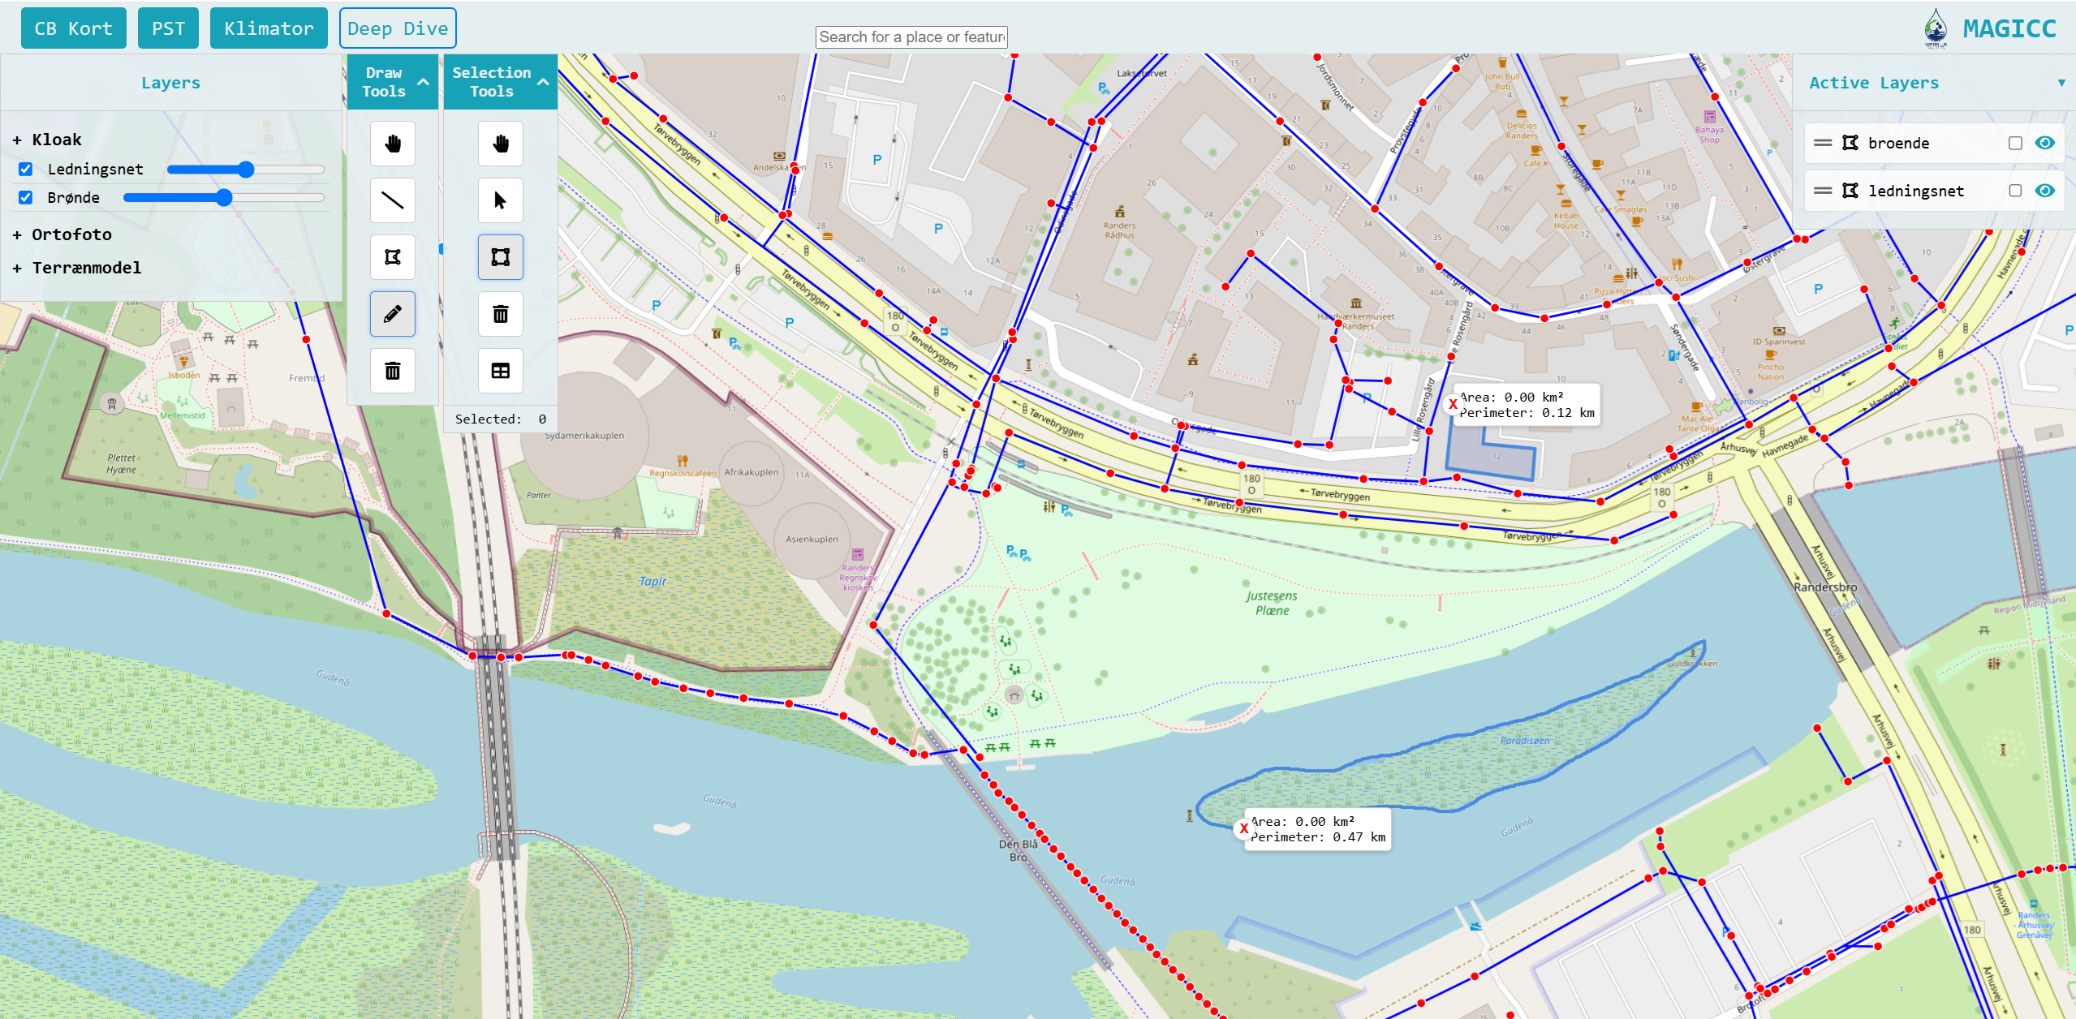Switch to the Klimator tab
Screen dimensions: 2076x1019
coord(269,28)
